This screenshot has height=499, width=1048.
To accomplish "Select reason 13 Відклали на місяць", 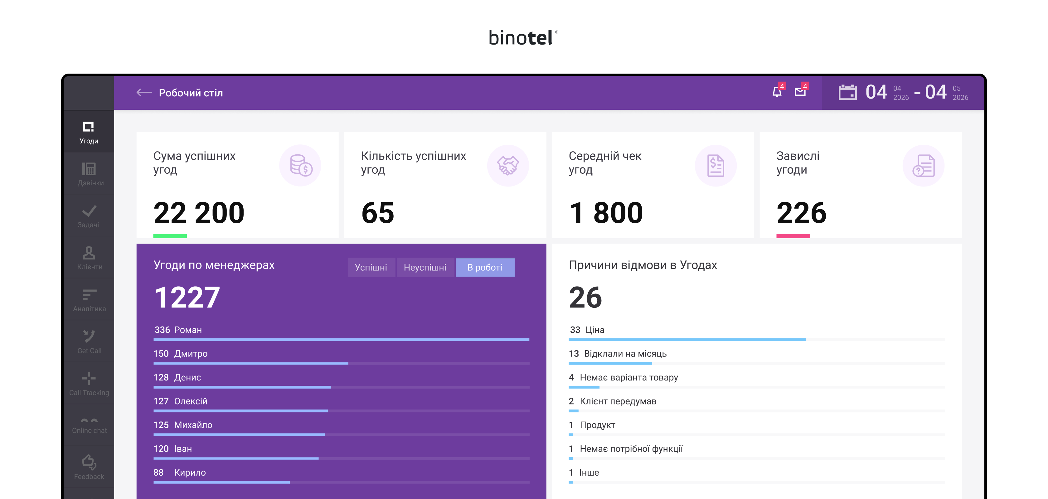I will 757,357.
